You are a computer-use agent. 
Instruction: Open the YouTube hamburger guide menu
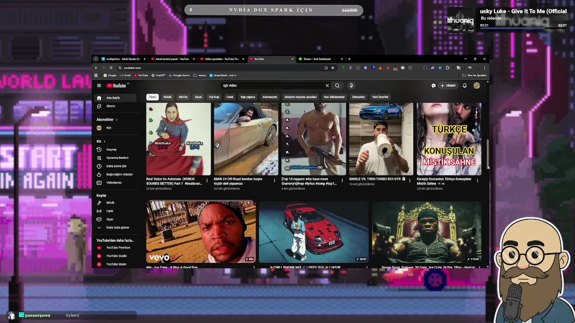[x=99, y=86]
